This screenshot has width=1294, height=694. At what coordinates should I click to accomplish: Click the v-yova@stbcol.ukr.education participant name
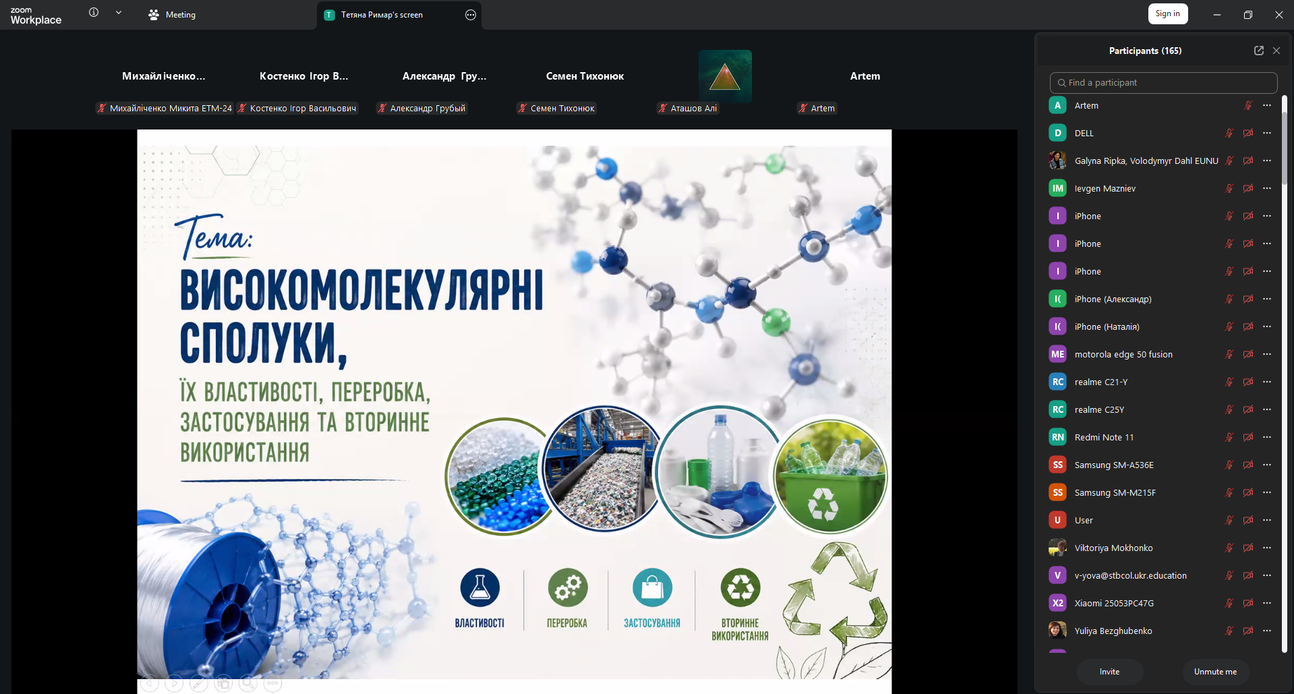point(1130,575)
